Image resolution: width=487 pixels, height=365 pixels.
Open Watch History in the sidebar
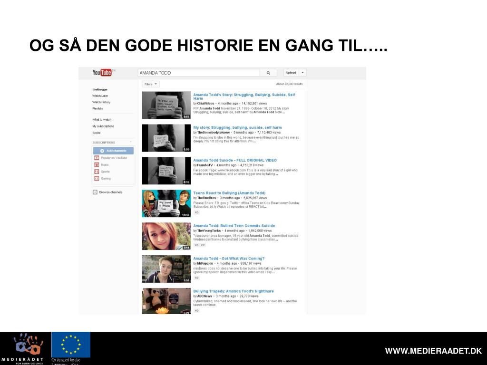101,102
